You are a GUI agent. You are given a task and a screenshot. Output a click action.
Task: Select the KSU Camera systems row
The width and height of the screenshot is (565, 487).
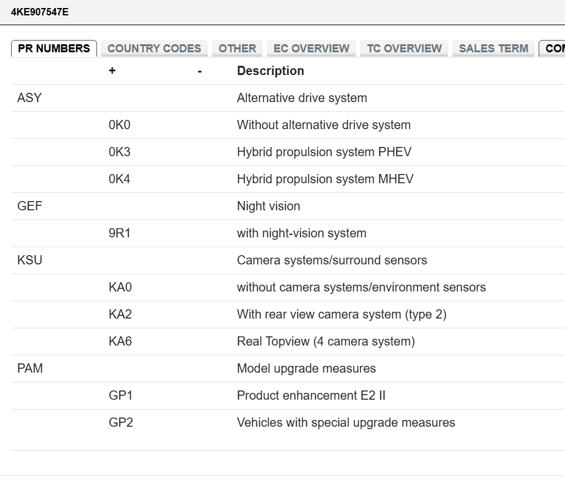coord(288,261)
